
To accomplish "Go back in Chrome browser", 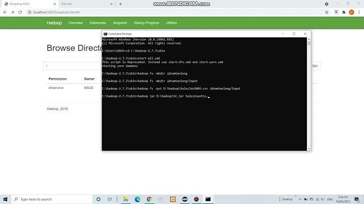I will tap(5, 12).
